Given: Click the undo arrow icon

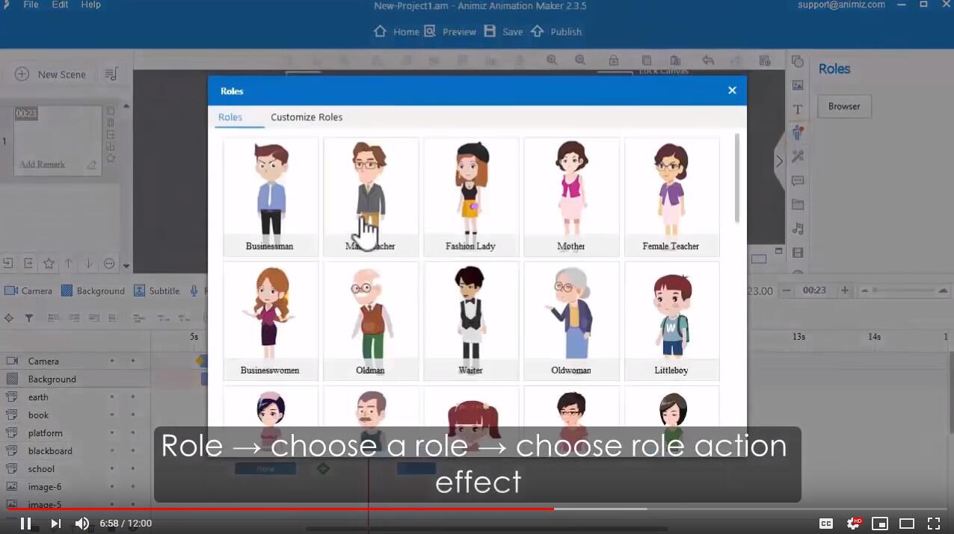Looking at the screenshot, I should click(x=708, y=60).
